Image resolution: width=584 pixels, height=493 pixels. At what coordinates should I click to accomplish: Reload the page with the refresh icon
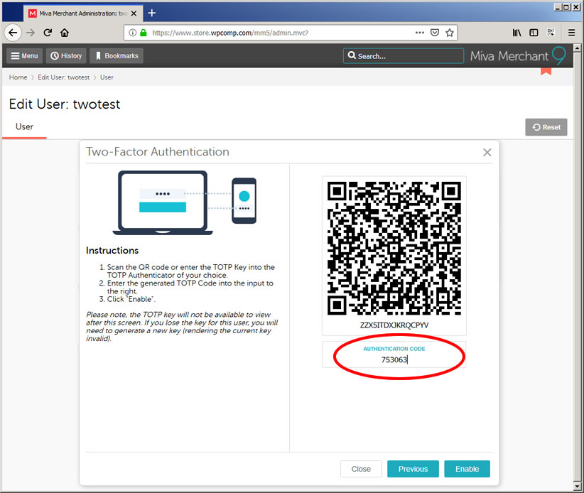click(x=48, y=33)
